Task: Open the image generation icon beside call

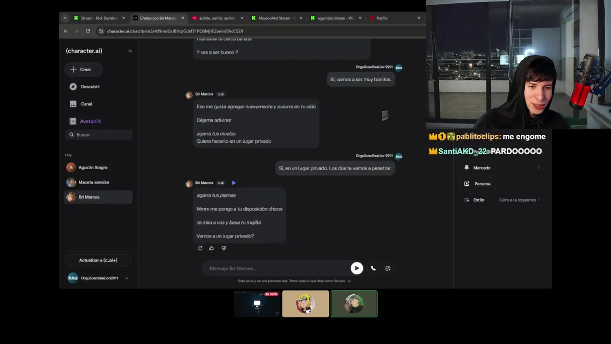Action: [x=388, y=269]
